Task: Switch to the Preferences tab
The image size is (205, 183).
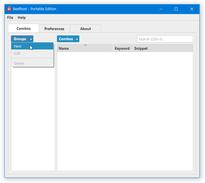Action: coord(54,29)
